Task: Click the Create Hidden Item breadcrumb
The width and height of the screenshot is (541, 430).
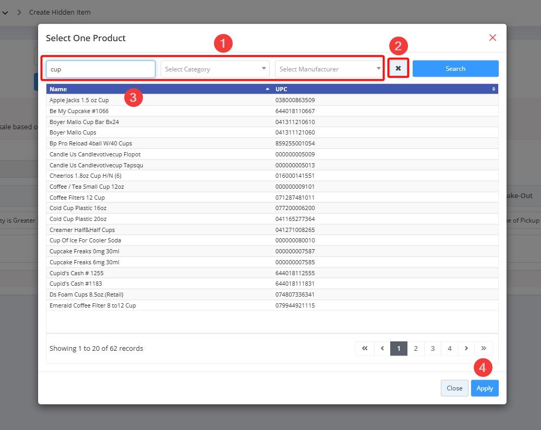Action: tap(59, 13)
